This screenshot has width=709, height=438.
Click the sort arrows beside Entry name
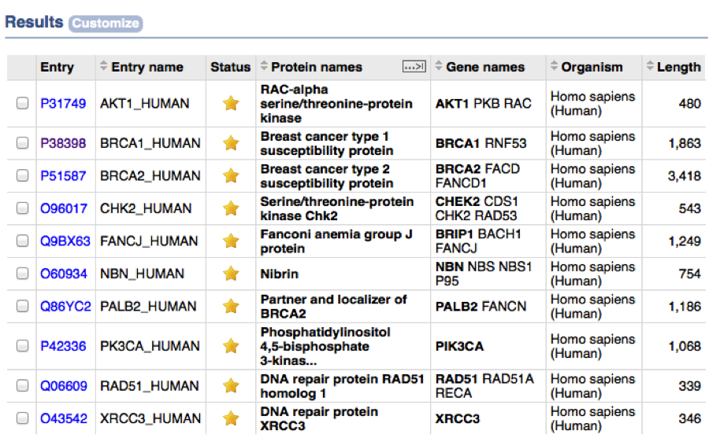(x=103, y=65)
